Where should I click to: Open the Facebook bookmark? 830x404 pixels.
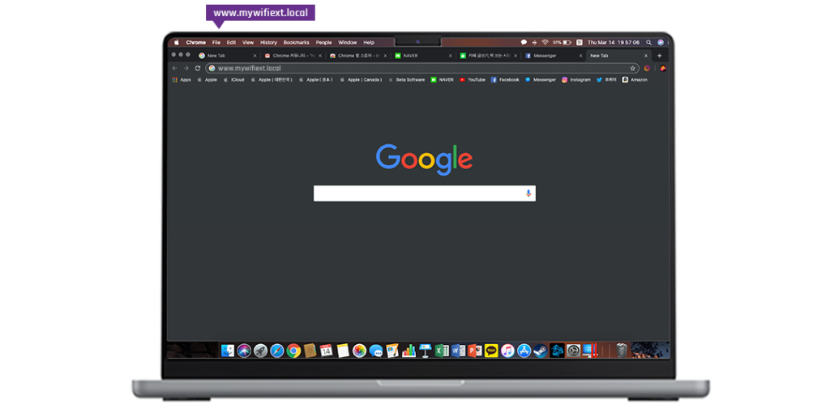(x=504, y=80)
